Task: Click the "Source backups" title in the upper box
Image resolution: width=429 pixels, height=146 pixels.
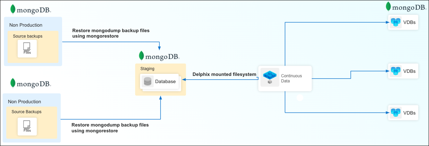Action: pos(27,36)
